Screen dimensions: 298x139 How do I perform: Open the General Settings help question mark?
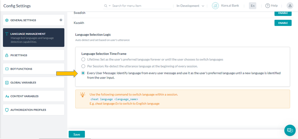61,20
